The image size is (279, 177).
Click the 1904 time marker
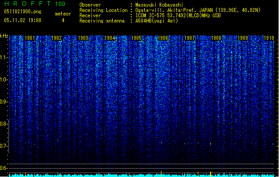(x=110, y=38)
